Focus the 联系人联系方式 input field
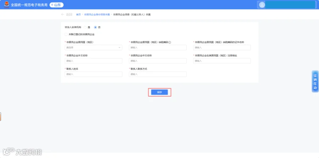 tap(158, 74)
